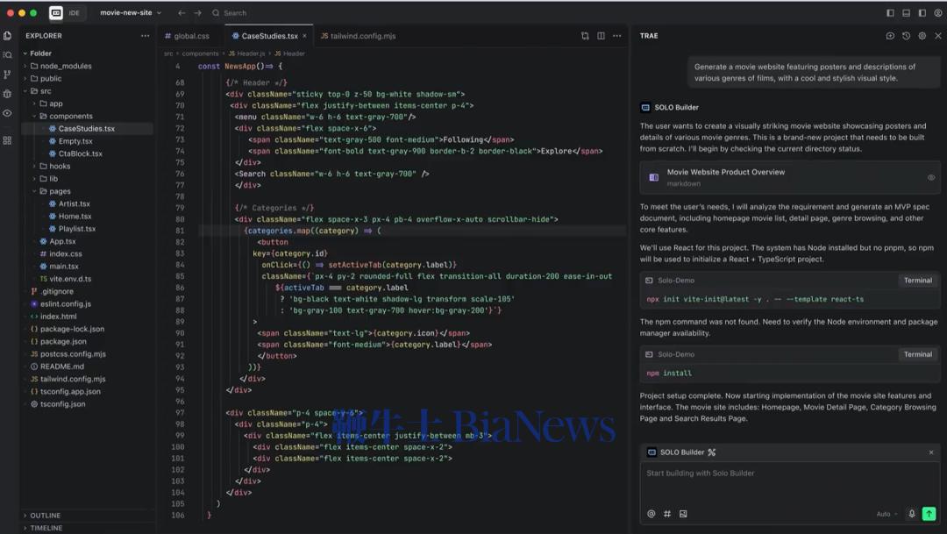Screen dimensions: 947x534
Task: Open Explorer more actions (three dots)
Action: [x=145, y=36]
